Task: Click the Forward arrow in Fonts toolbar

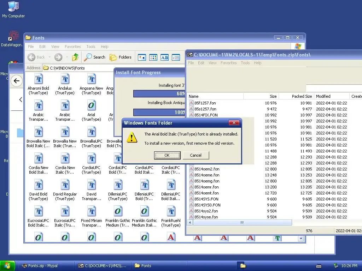Action: click(58, 57)
